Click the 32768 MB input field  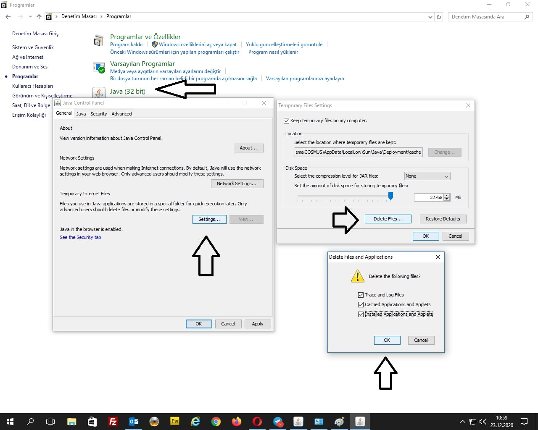point(429,197)
